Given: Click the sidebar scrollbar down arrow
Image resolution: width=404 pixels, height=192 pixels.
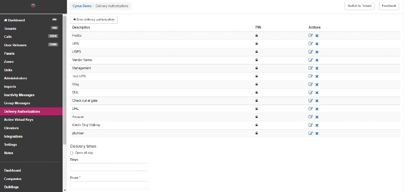Looking at the screenshot, I should pos(65,190).
